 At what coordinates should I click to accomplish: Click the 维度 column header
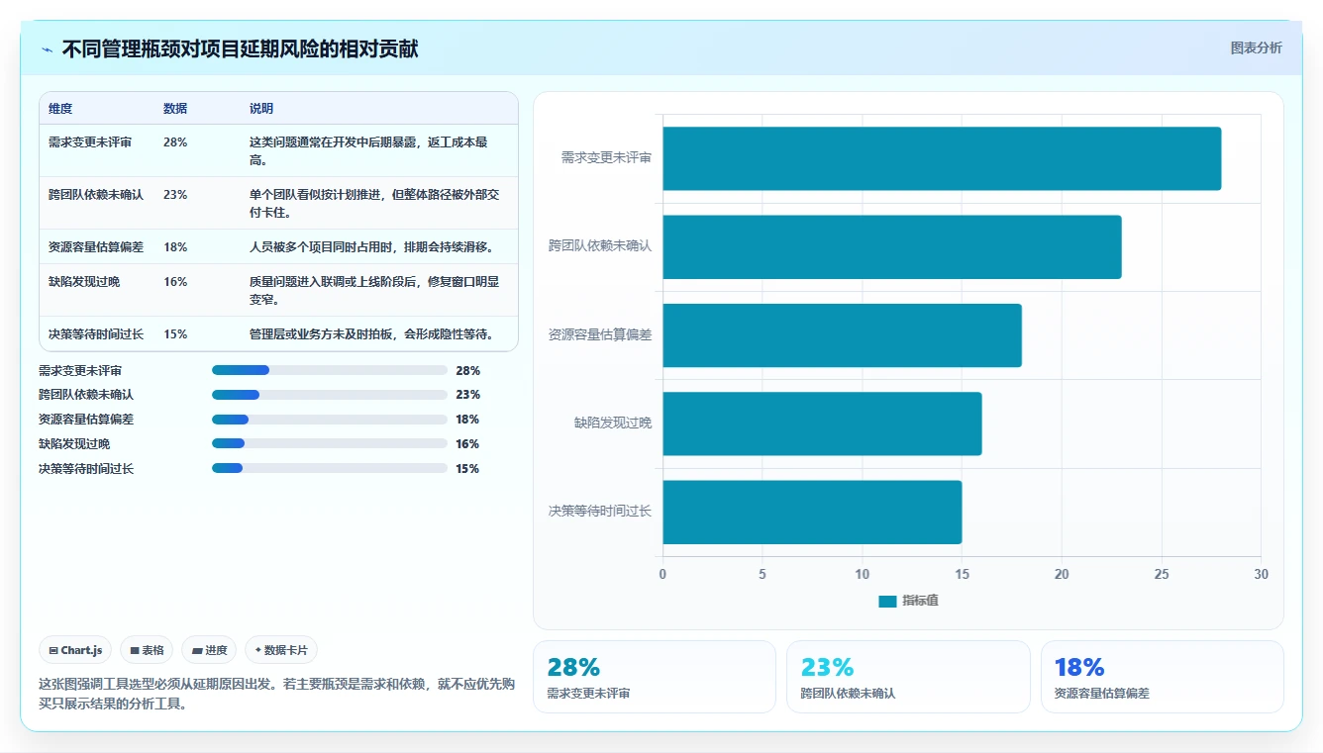[60, 109]
